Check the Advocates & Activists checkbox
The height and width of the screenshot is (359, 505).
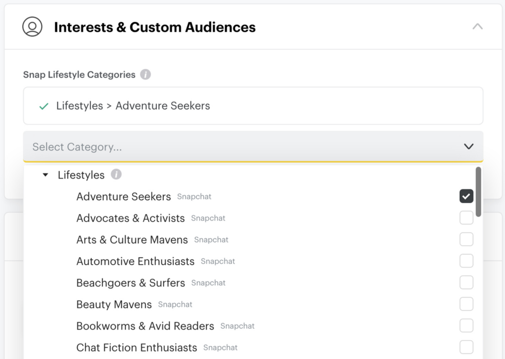coord(466,217)
